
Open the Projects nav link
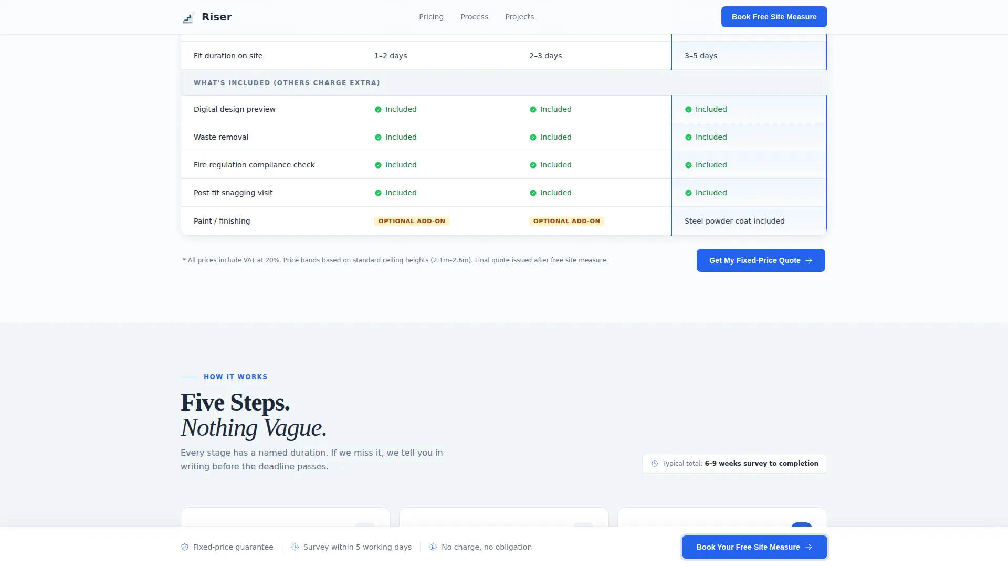[x=519, y=17]
